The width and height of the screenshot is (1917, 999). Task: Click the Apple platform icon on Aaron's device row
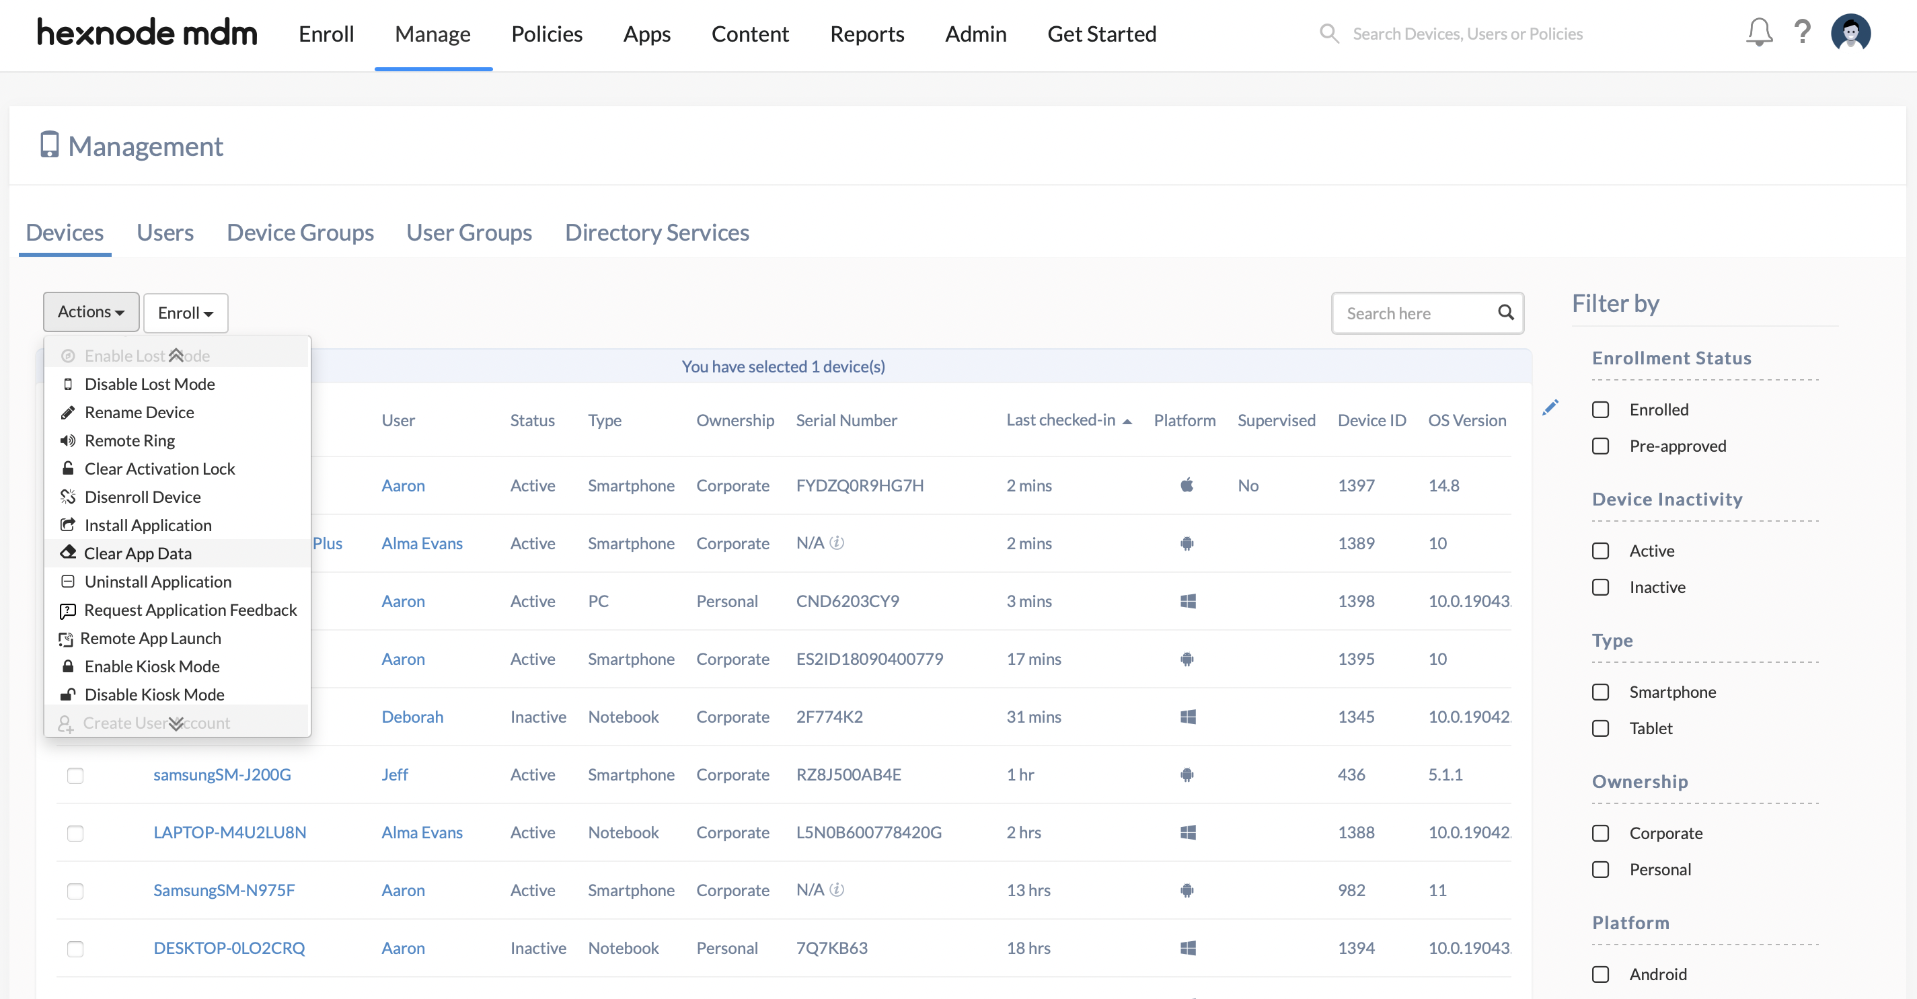(1187, 485)
